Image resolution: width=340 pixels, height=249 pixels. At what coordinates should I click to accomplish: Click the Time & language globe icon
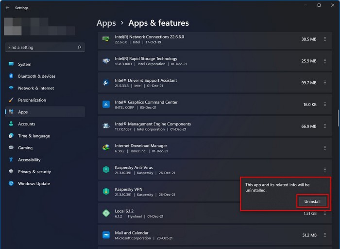click(11, 136)
